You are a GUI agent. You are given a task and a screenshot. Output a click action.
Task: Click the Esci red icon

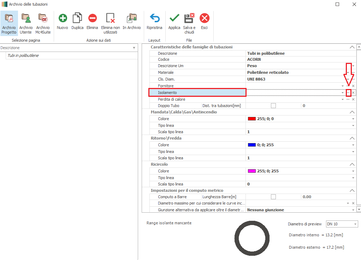pos(204,18)
